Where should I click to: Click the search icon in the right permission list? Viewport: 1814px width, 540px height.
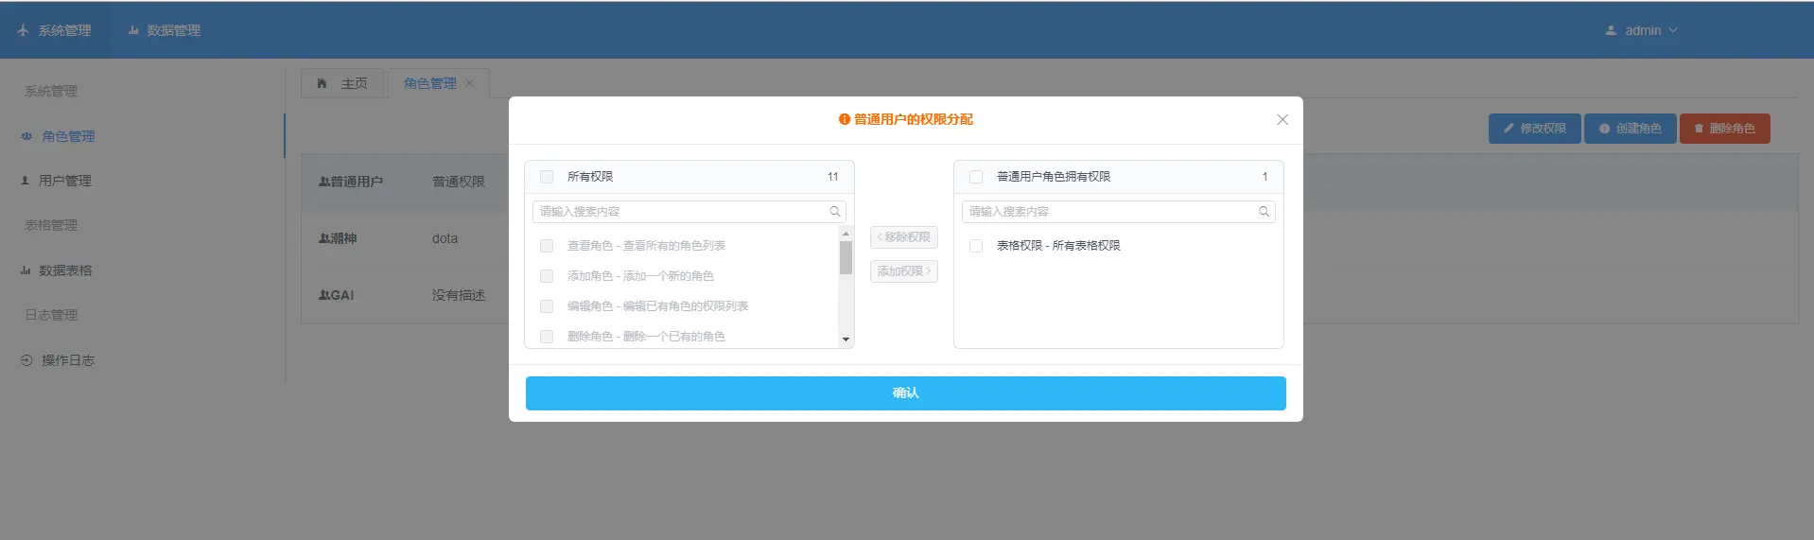1265,212
